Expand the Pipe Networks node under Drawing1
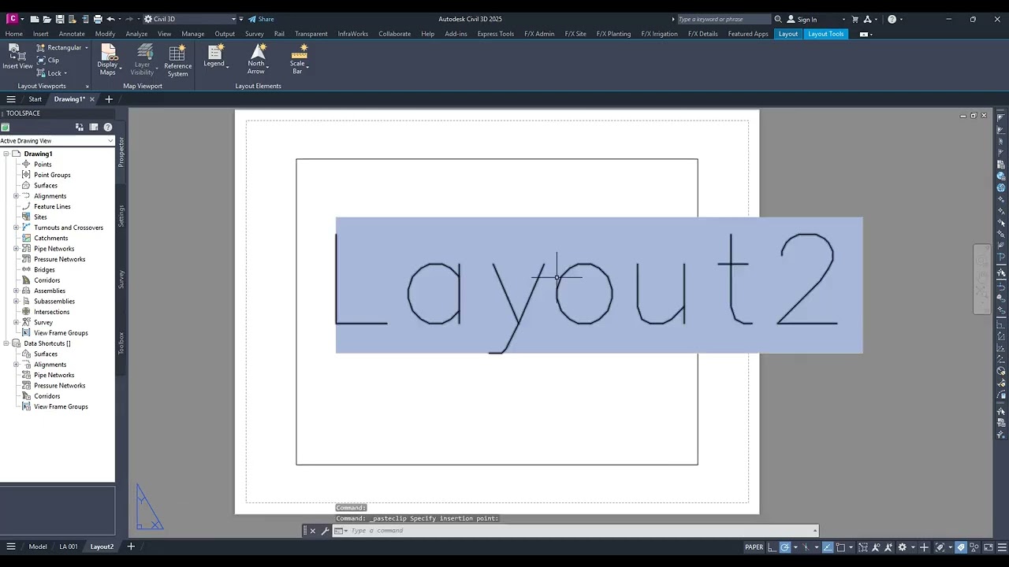The image size is (1009, 567). pyautogui.click(x=16, y=249)
